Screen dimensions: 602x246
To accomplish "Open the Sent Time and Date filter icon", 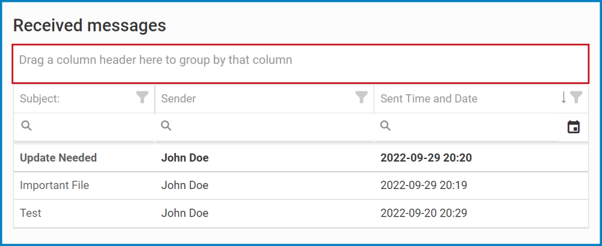I will point(576,98).
